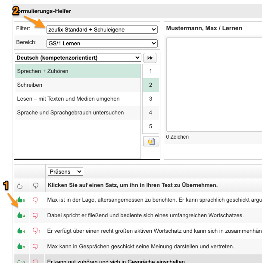
Task: Choose grade level 1
Action: point(150,71)
